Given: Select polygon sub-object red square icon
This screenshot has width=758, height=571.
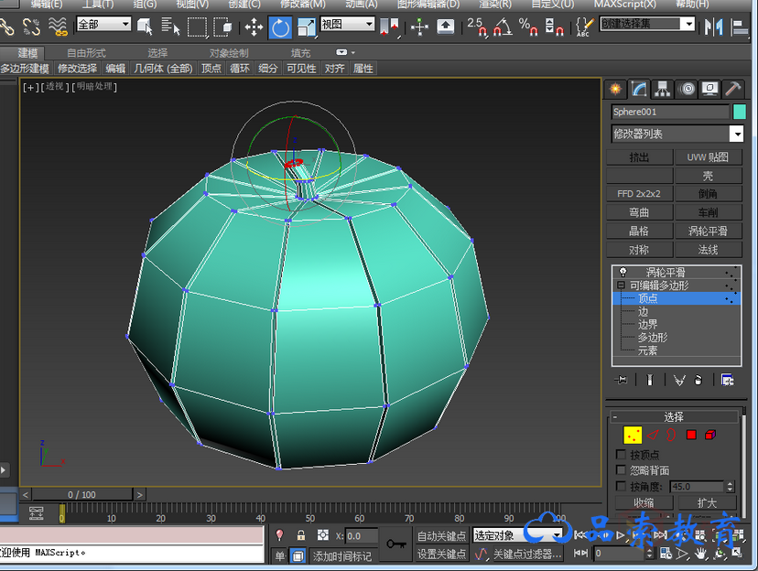Looking at the screenshot, I should click(691, 434).
